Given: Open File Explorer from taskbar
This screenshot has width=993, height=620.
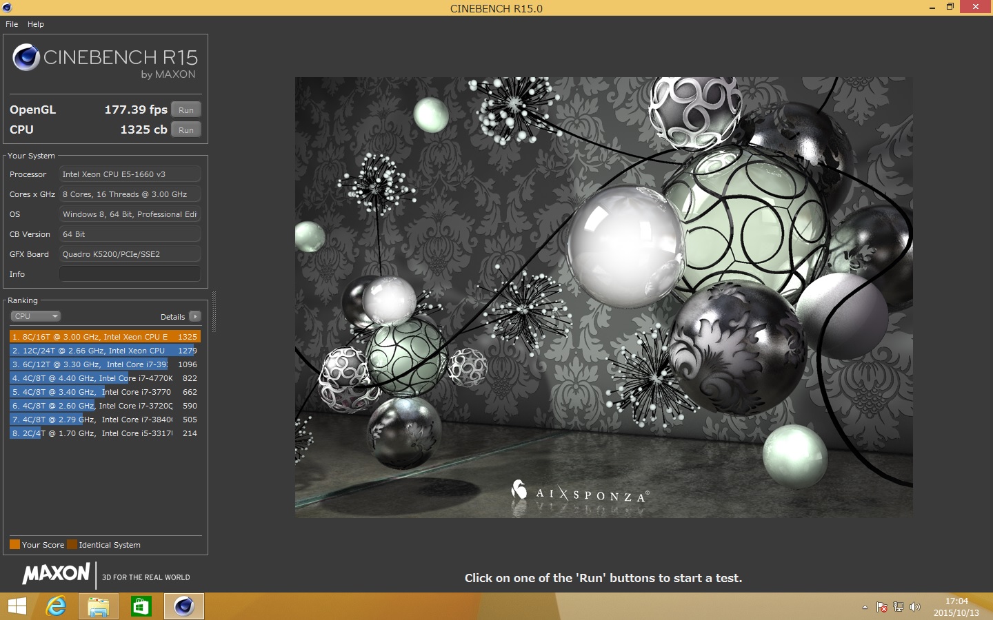Looking at the screenshot, I should tap(99, 606).
